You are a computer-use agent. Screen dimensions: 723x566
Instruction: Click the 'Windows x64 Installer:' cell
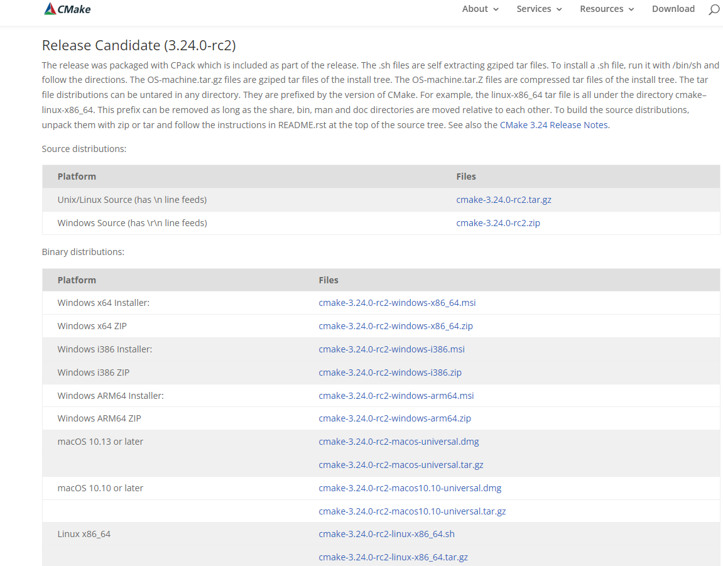coord(103,303)
